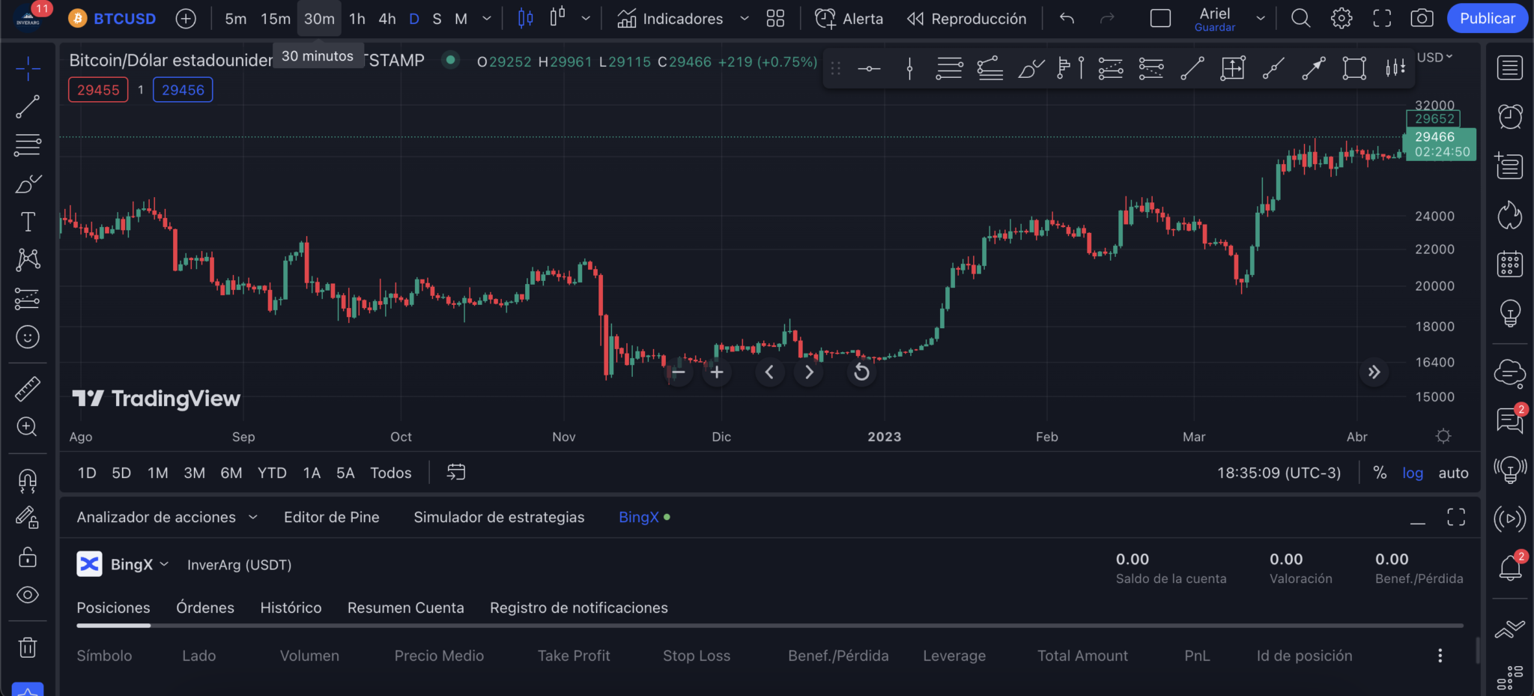This screenshot has height=696, width=1534.
Task: Select the text annotation tool
Action: (x=28, y=222)
